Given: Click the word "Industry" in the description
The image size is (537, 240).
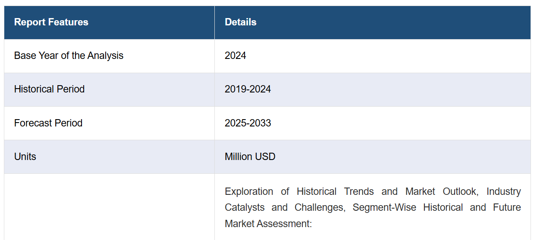Looking at the screenshot, I should click(x=504, y=191).
